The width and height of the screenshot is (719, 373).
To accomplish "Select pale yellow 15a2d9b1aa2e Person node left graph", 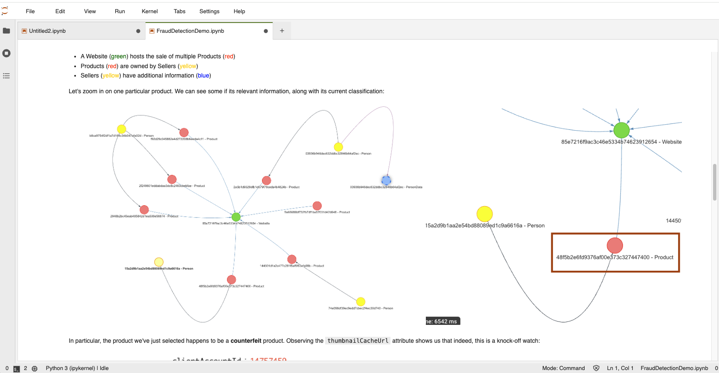I will (x=159, y=262).
